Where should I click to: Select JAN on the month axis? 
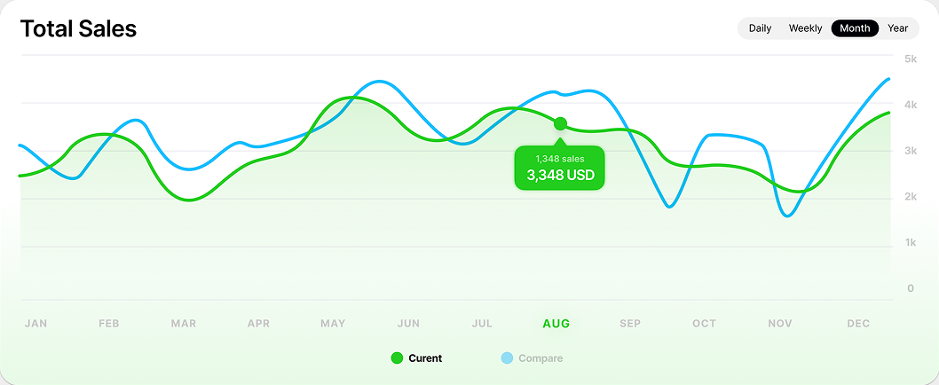(36, 324)
